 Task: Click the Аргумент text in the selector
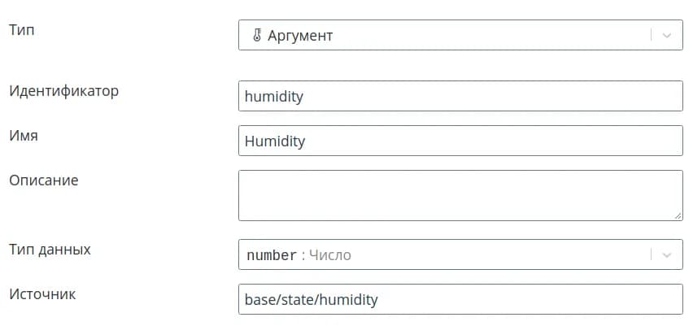(300, 36)
